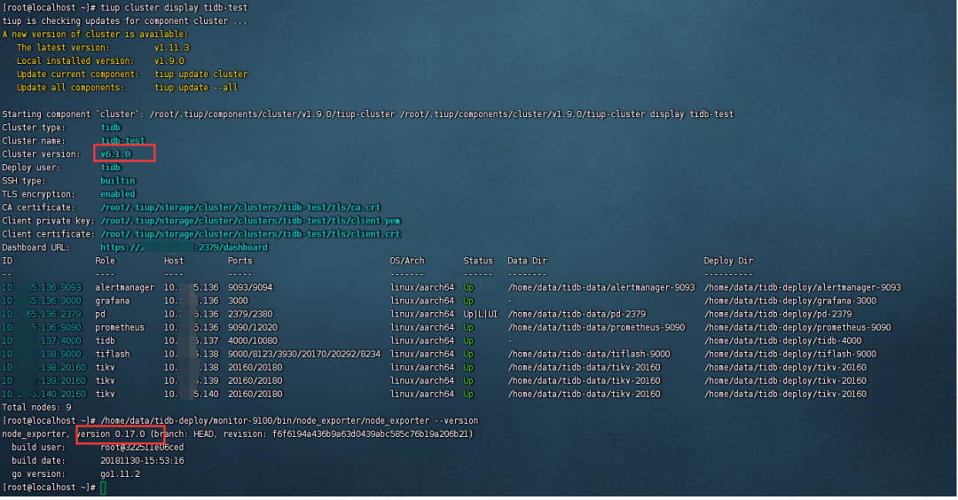Screen dimensions: 958x500
Task: Open the Dashboard URL ending in :2379/dashboard
Action: point(184,247)
